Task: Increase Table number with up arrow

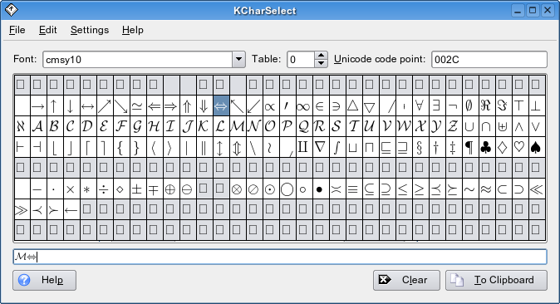Action: 321,56
